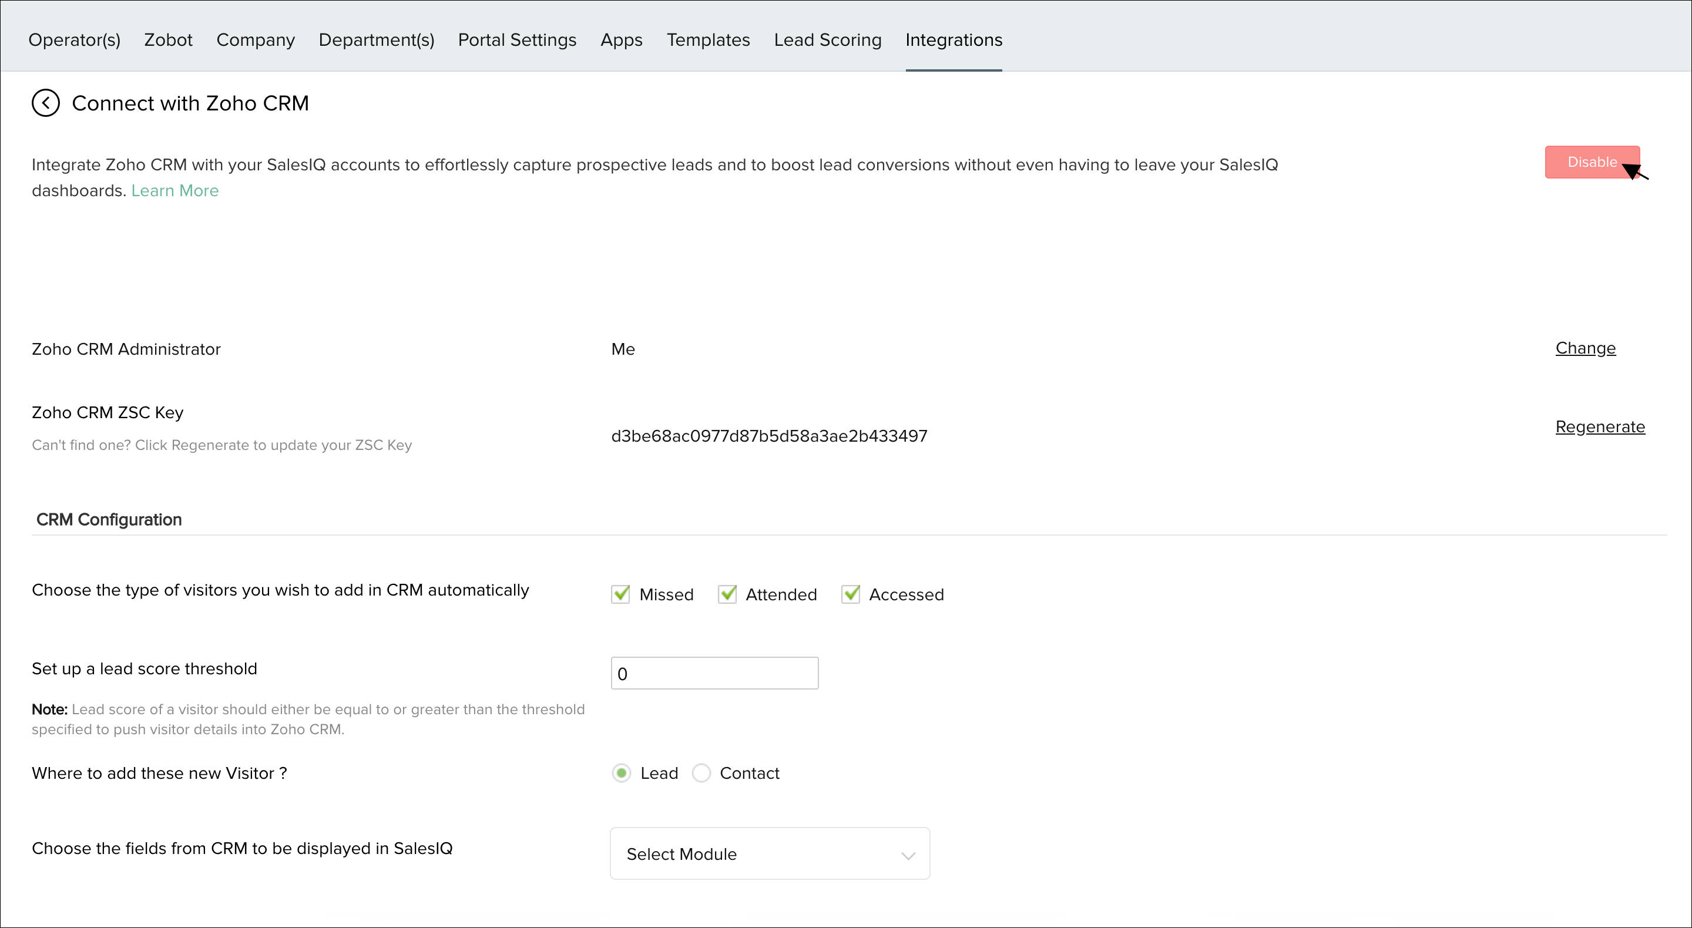Click the 'Can't find one?' hint text
This screenshot has width=1692, height=928.
tap(222, 445)
